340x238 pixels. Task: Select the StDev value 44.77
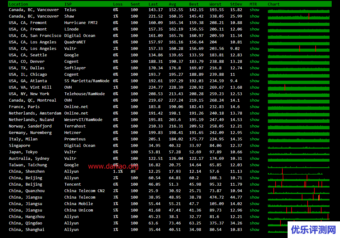pyautogui.click(x=236, y=197)
